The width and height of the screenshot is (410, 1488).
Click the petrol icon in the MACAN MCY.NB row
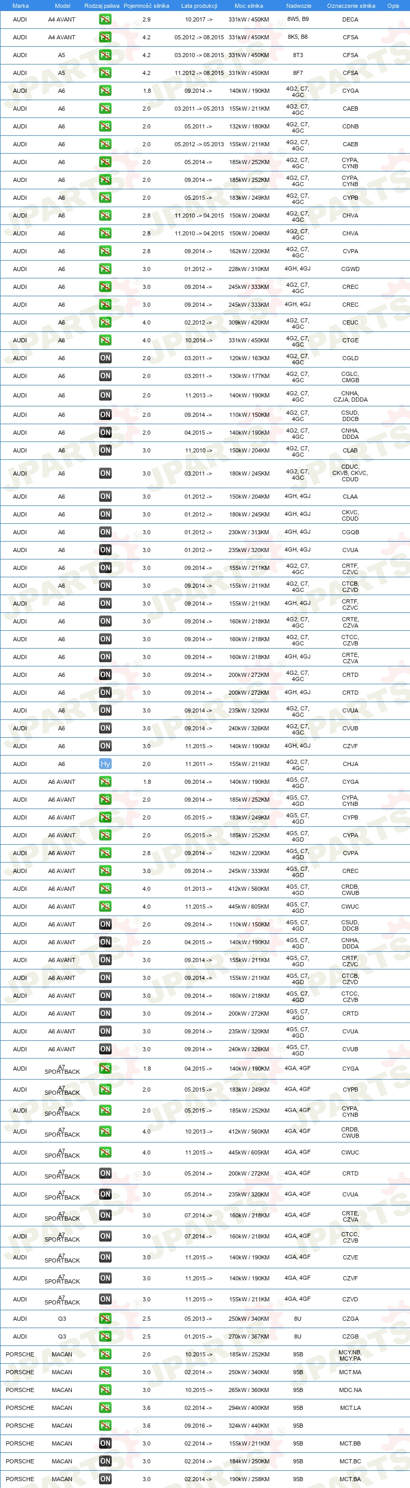click(105, 1354)
